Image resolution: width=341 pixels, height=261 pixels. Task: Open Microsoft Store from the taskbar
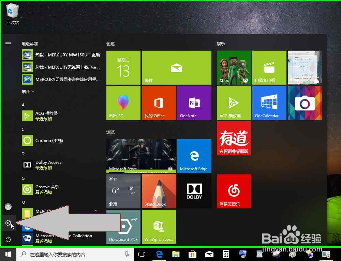[x=192, y=254]
